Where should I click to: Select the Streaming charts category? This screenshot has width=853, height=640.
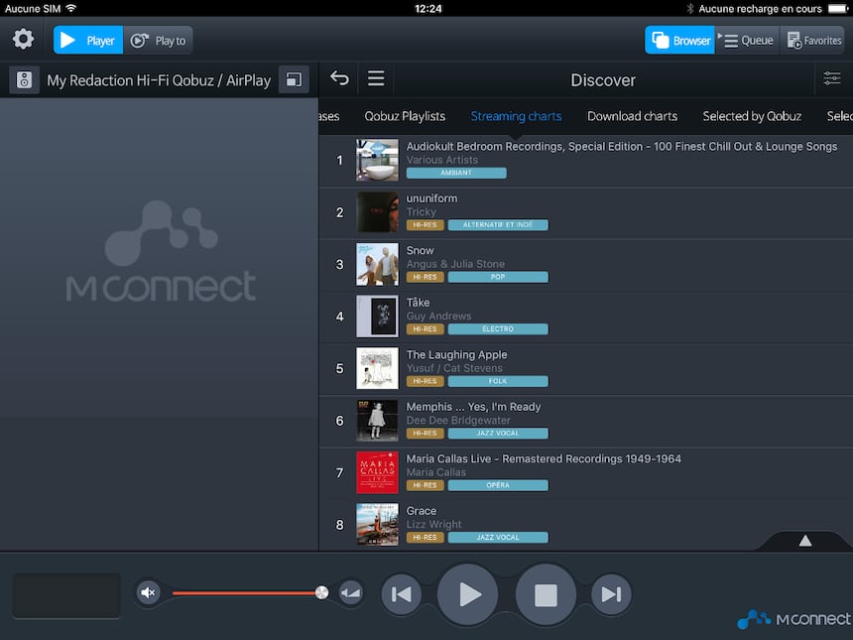coord(516,116)
